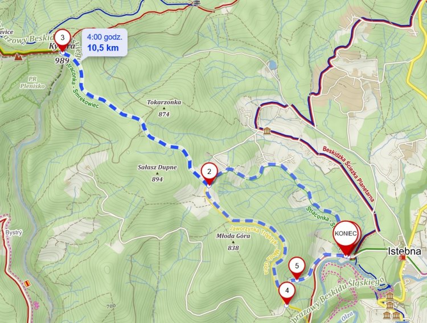
Task: Click the Tokarzonka 874 peak label
Action: [164, 108]
